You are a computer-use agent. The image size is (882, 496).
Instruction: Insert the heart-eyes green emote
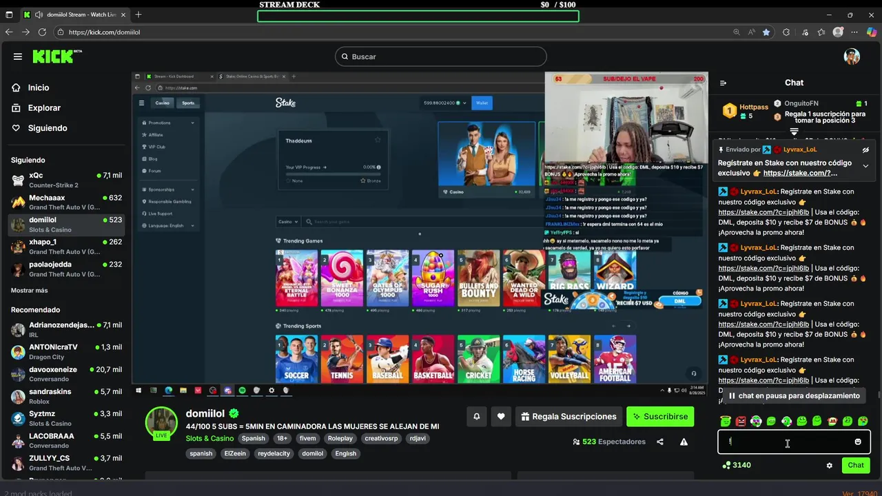(x=863, y=421)
